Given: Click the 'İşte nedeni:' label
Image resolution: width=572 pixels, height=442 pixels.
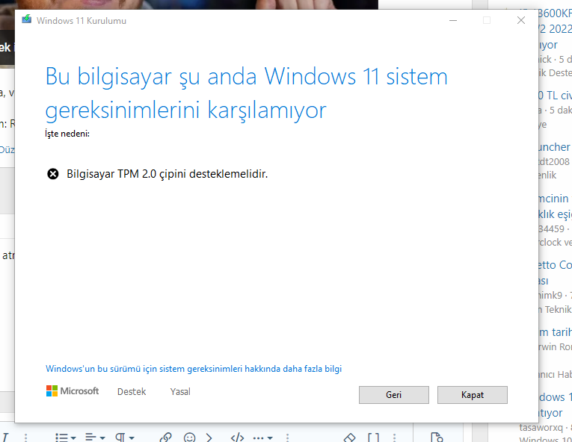Looking at the screenshot, I should [x=67, y=134].
